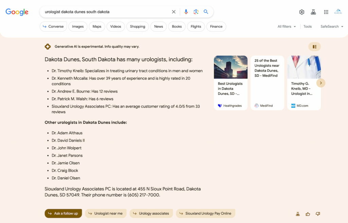
Task: Click Dr. Daniel Olsen in the list
Action: [x=66, y=178]
